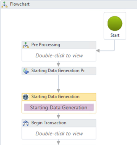This screenshot has width=137, height=145.
Task: Click the Pre Processing flowchart icon
Action: tap(26, 45)
